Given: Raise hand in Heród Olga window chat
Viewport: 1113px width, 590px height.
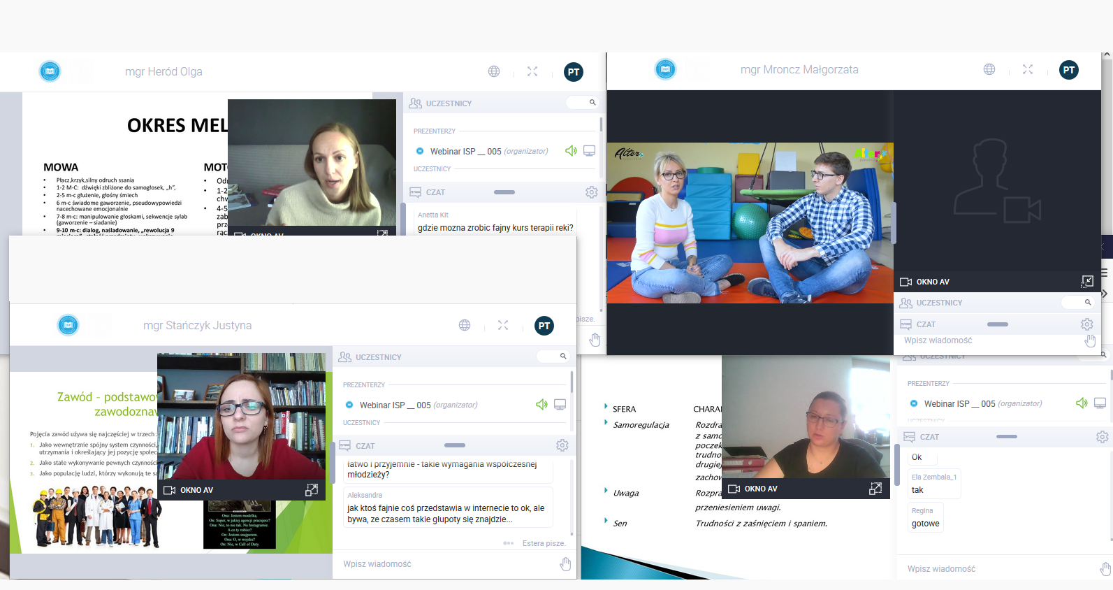Looking at the screenshot, I should coord(595,340).
